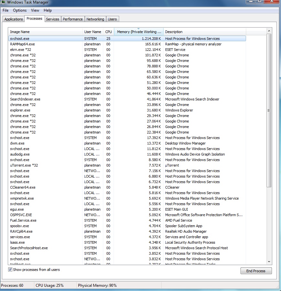This screenshot has width=281, height=291.
Task: Toggle Show processes from all users checkbox
Action: pos(10,270)
